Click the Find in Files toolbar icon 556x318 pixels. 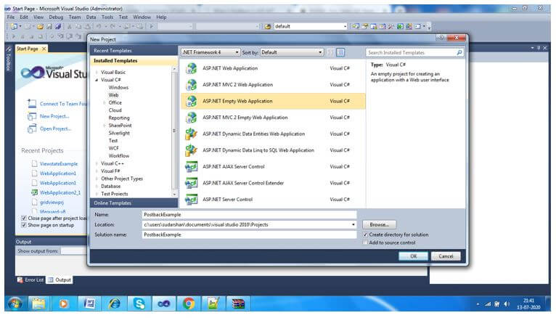tap(268, 26)
